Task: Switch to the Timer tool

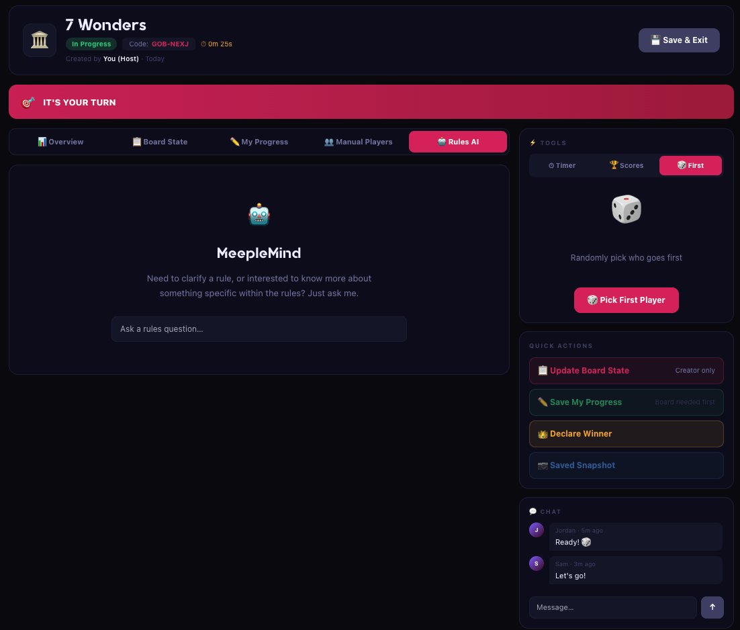Action: [x=561, y=166]
